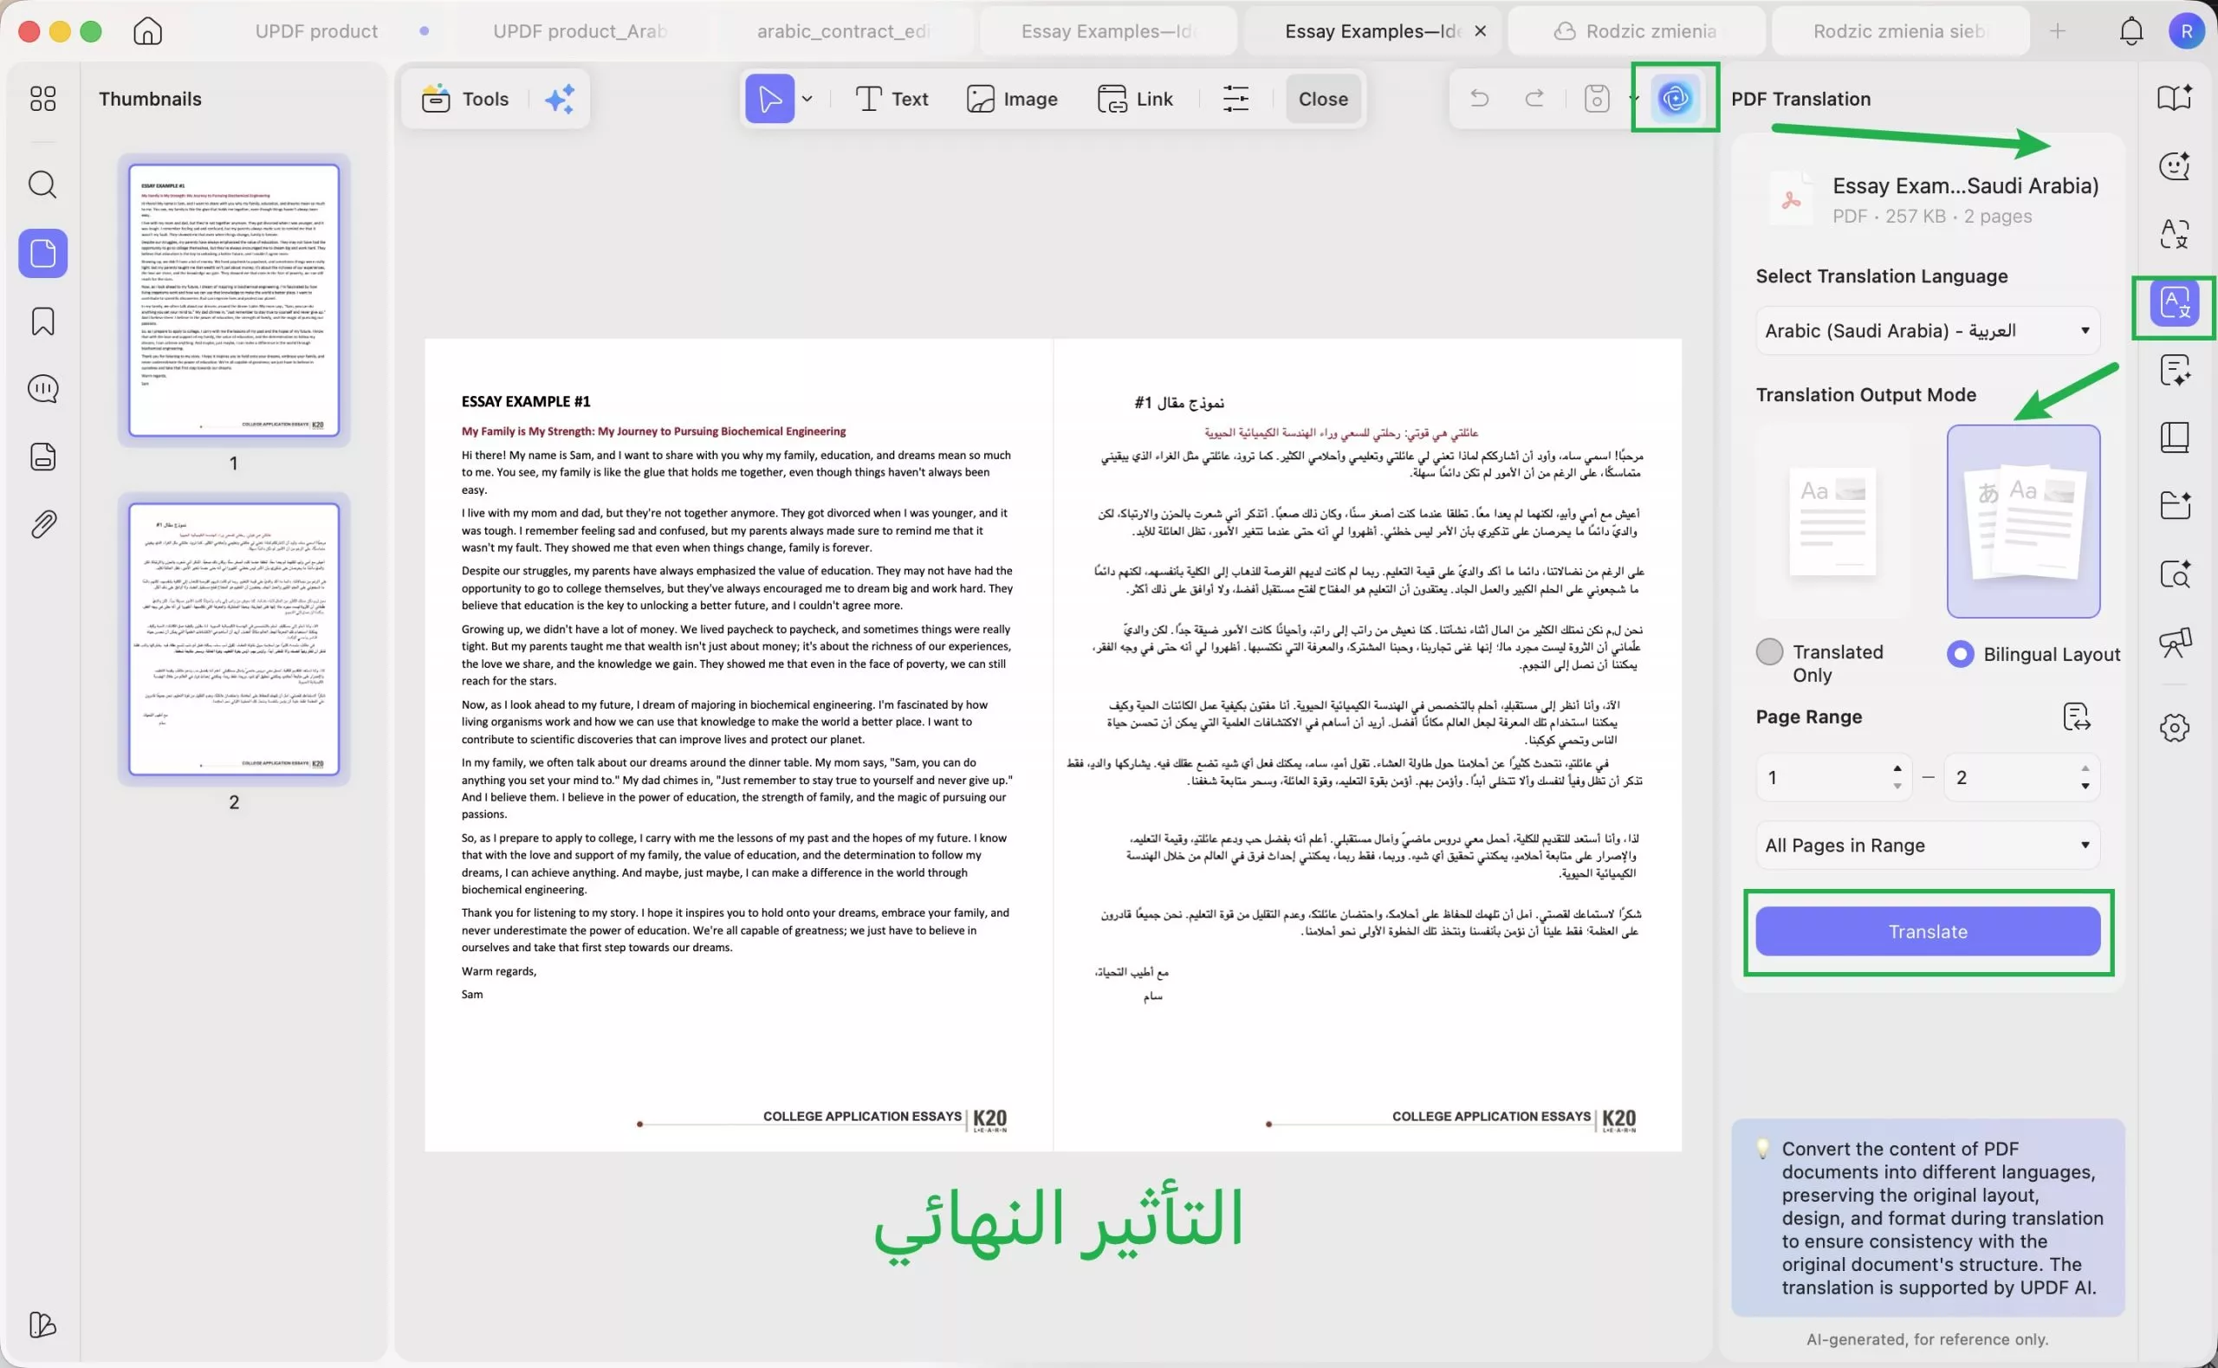This screenshot has width=2218, height=1368.
Task: Switch to the arabic_contract_ed tab
Action: click(x=843, y=31)
